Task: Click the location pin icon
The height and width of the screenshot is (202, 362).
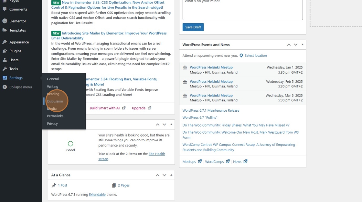Action: coord(241,56)
